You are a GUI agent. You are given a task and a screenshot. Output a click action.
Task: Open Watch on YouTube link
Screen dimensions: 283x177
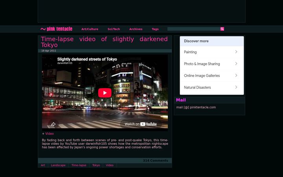141,124
